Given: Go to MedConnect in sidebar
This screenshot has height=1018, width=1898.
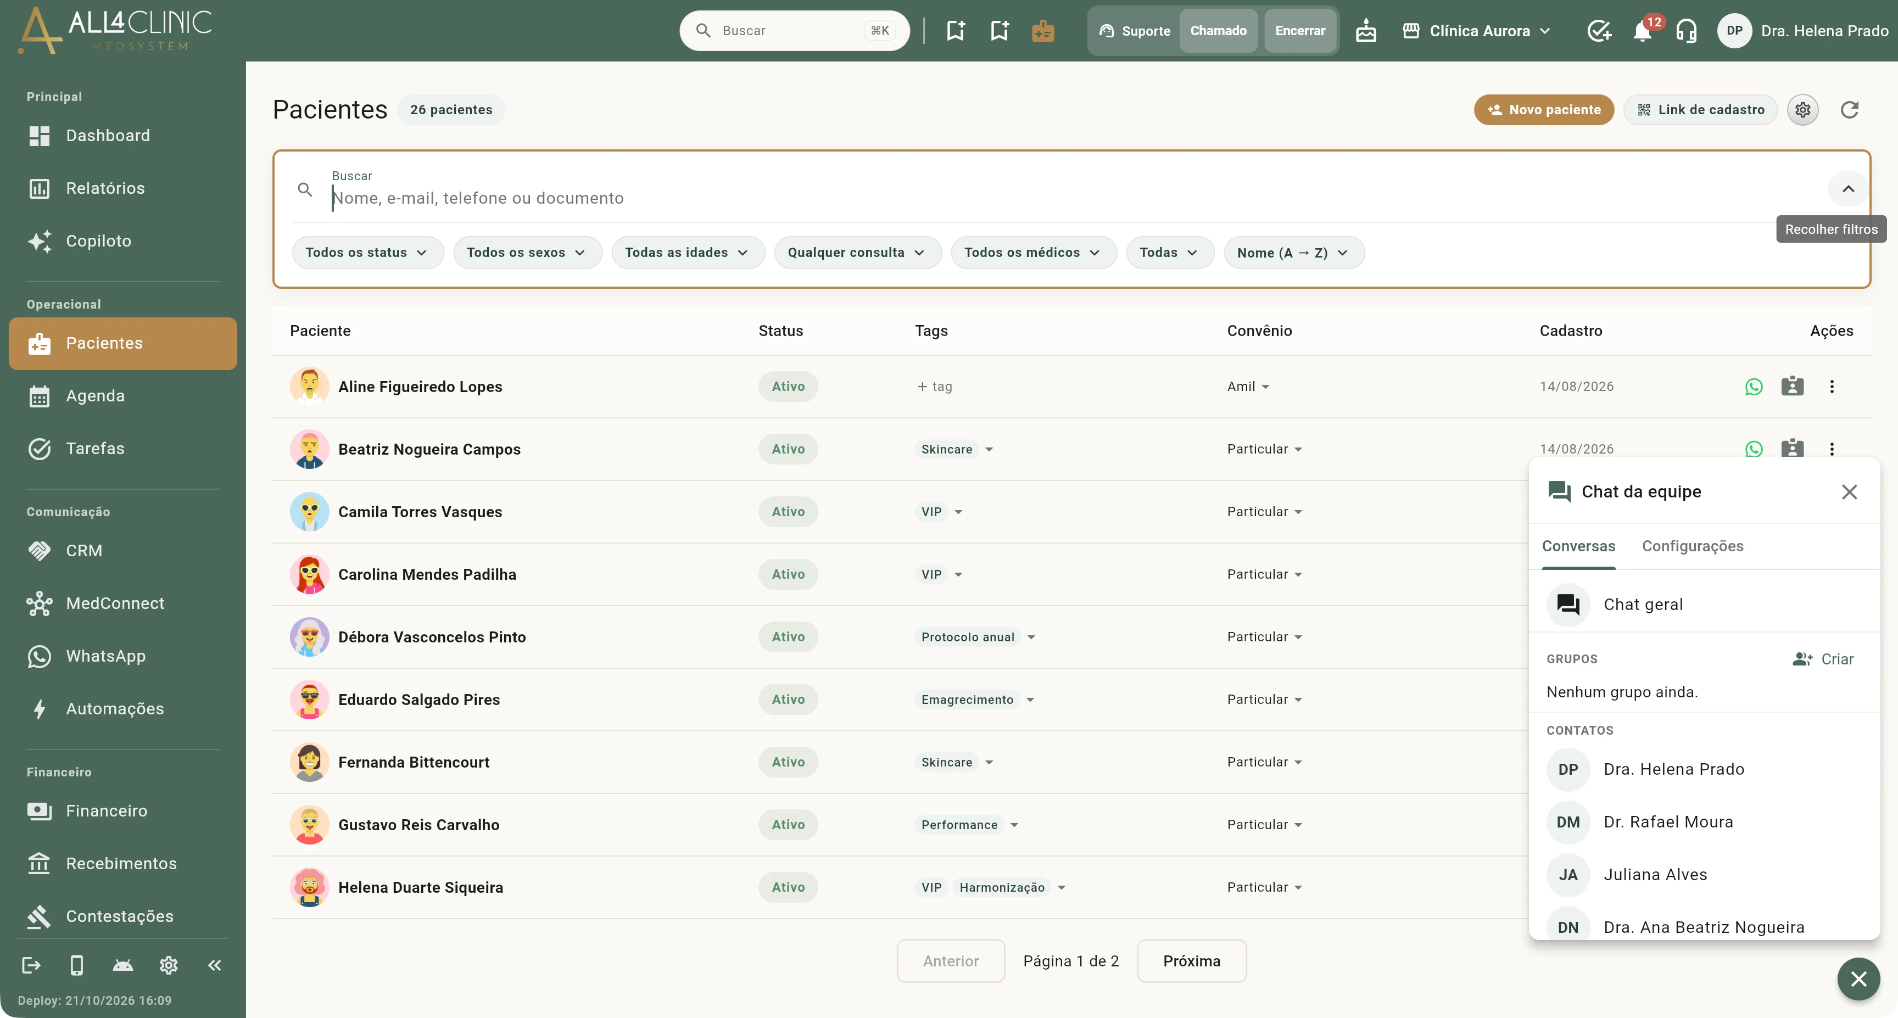Looking at the screenshot, I should click(123, 604).
